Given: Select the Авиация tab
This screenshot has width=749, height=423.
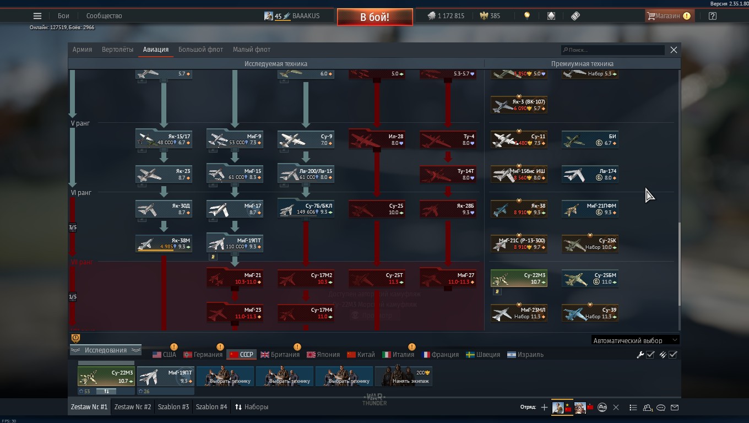Looking at the screenshot, I should [156, 50].
